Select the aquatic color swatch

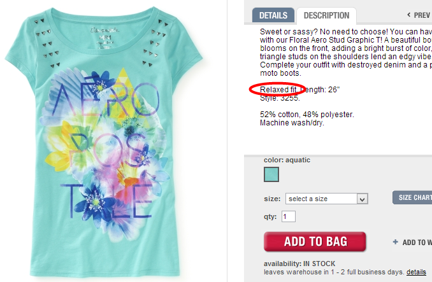point(271,174)
